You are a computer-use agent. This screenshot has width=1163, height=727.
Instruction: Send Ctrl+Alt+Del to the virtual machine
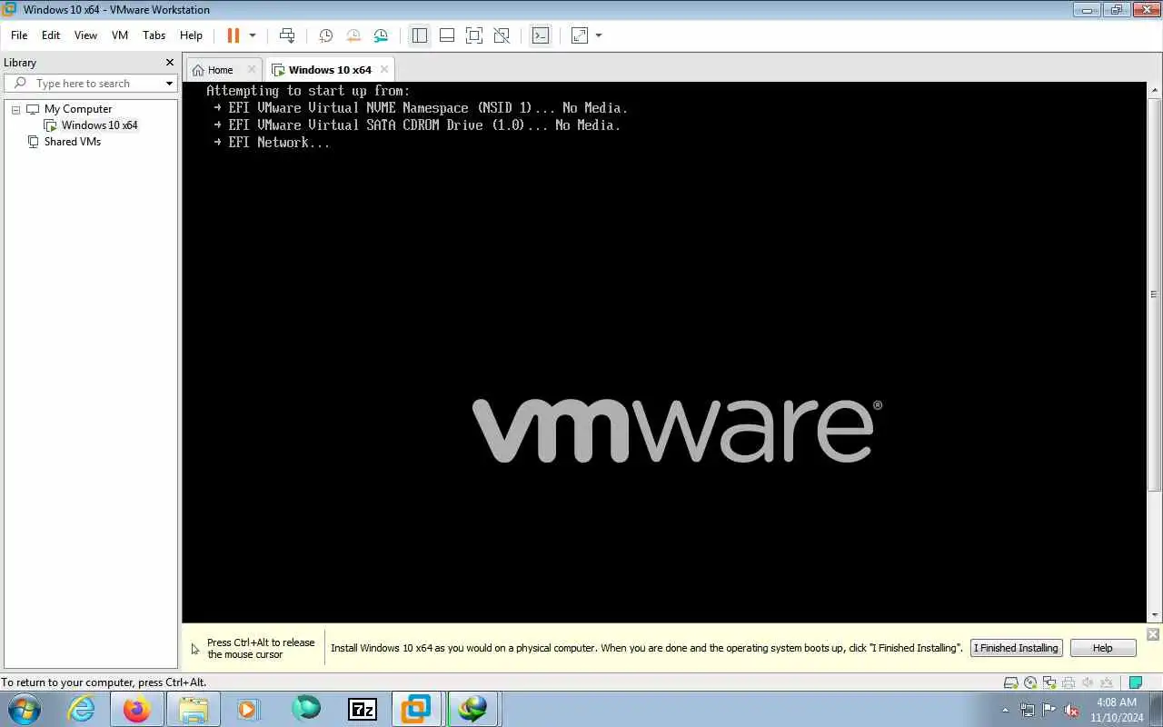287,35
